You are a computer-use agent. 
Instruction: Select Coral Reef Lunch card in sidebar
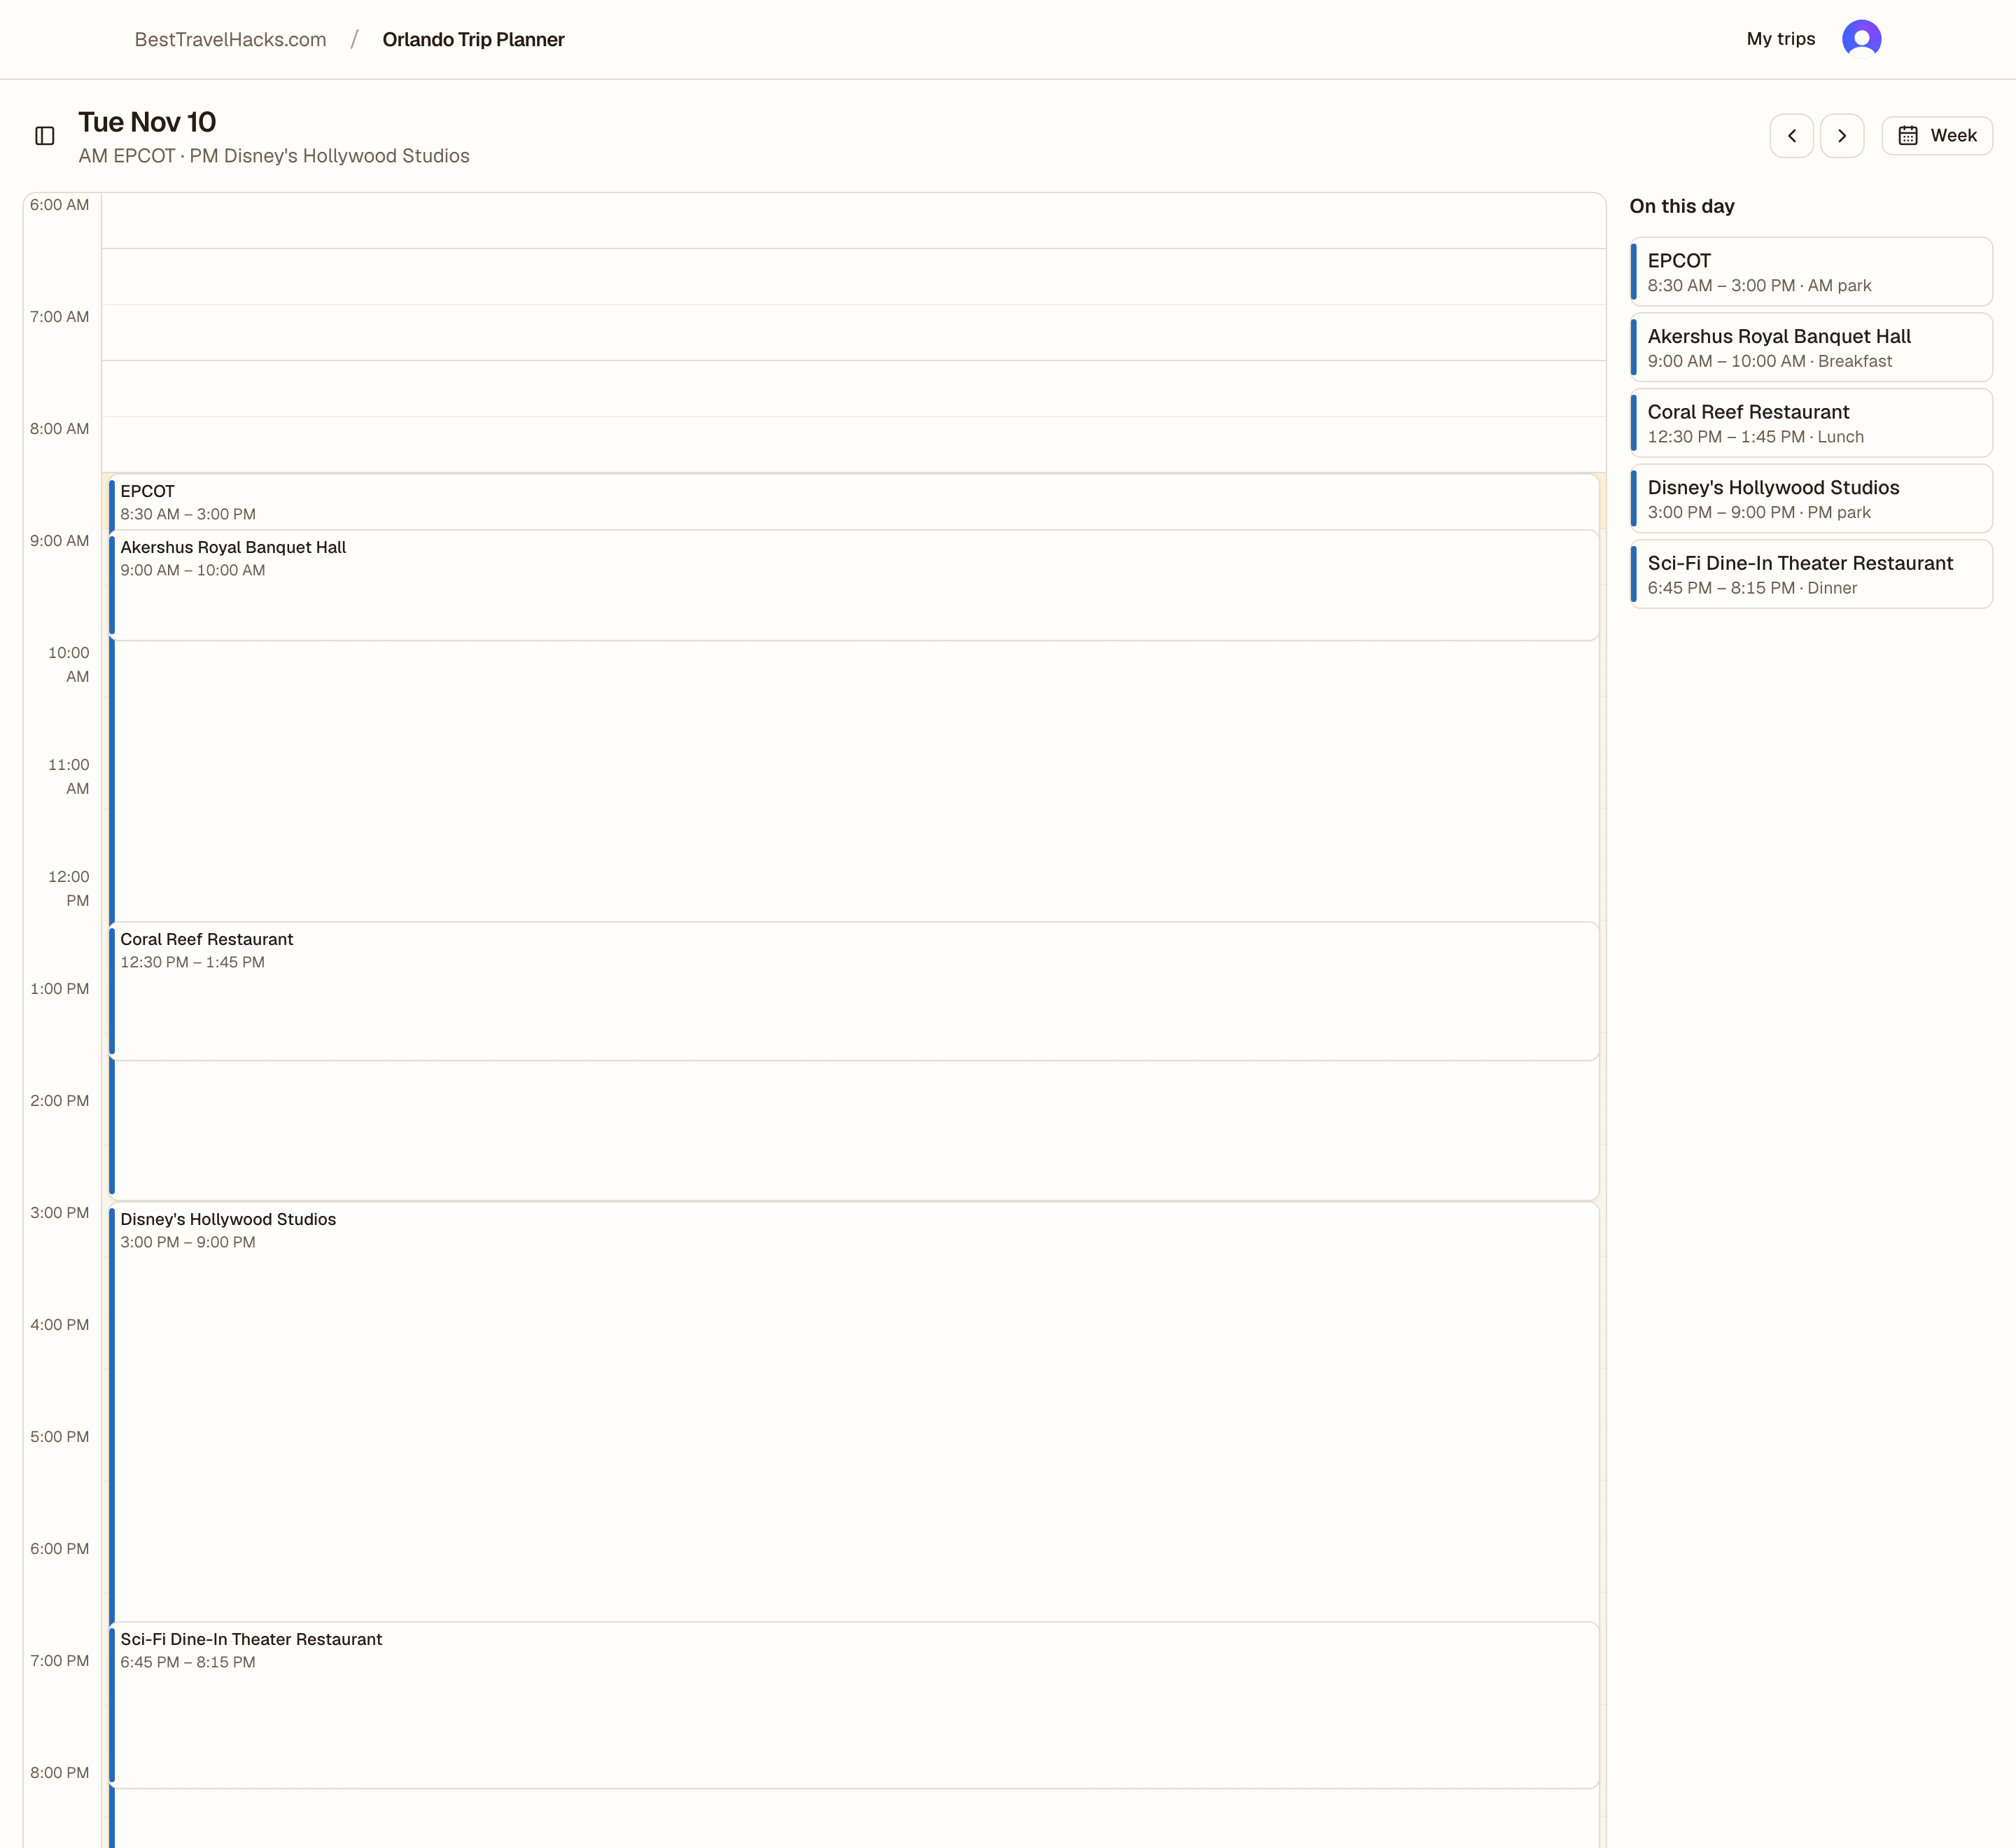[x=1810, y=423]
